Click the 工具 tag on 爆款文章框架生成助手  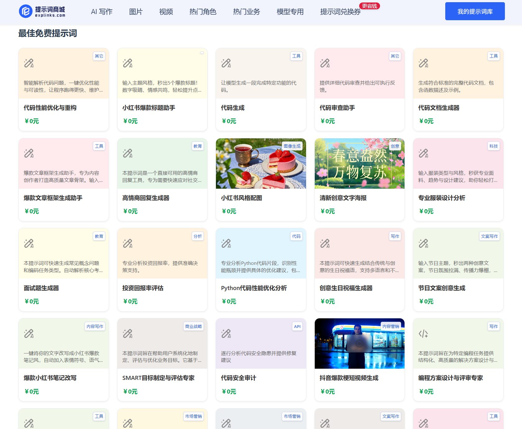click(x=99, y=146)
